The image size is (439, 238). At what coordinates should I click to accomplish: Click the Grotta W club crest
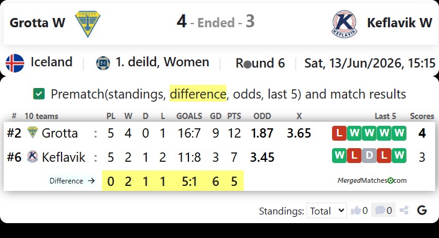click(88, 24)
